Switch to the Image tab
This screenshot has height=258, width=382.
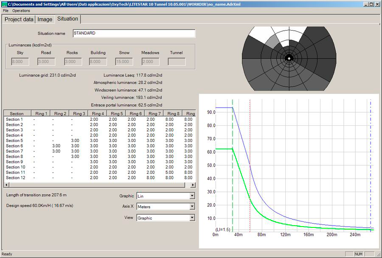[45, 19]
